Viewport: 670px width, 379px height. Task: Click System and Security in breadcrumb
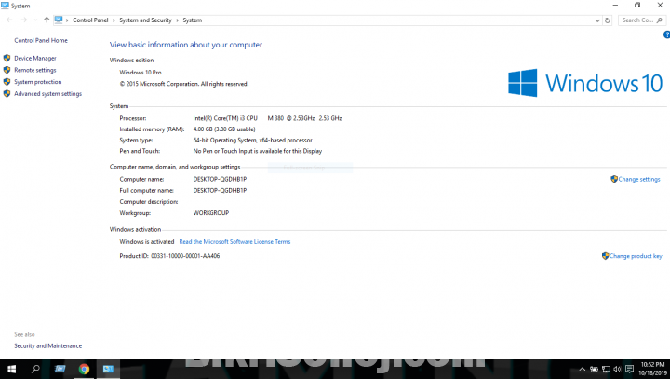coord(145,20)
